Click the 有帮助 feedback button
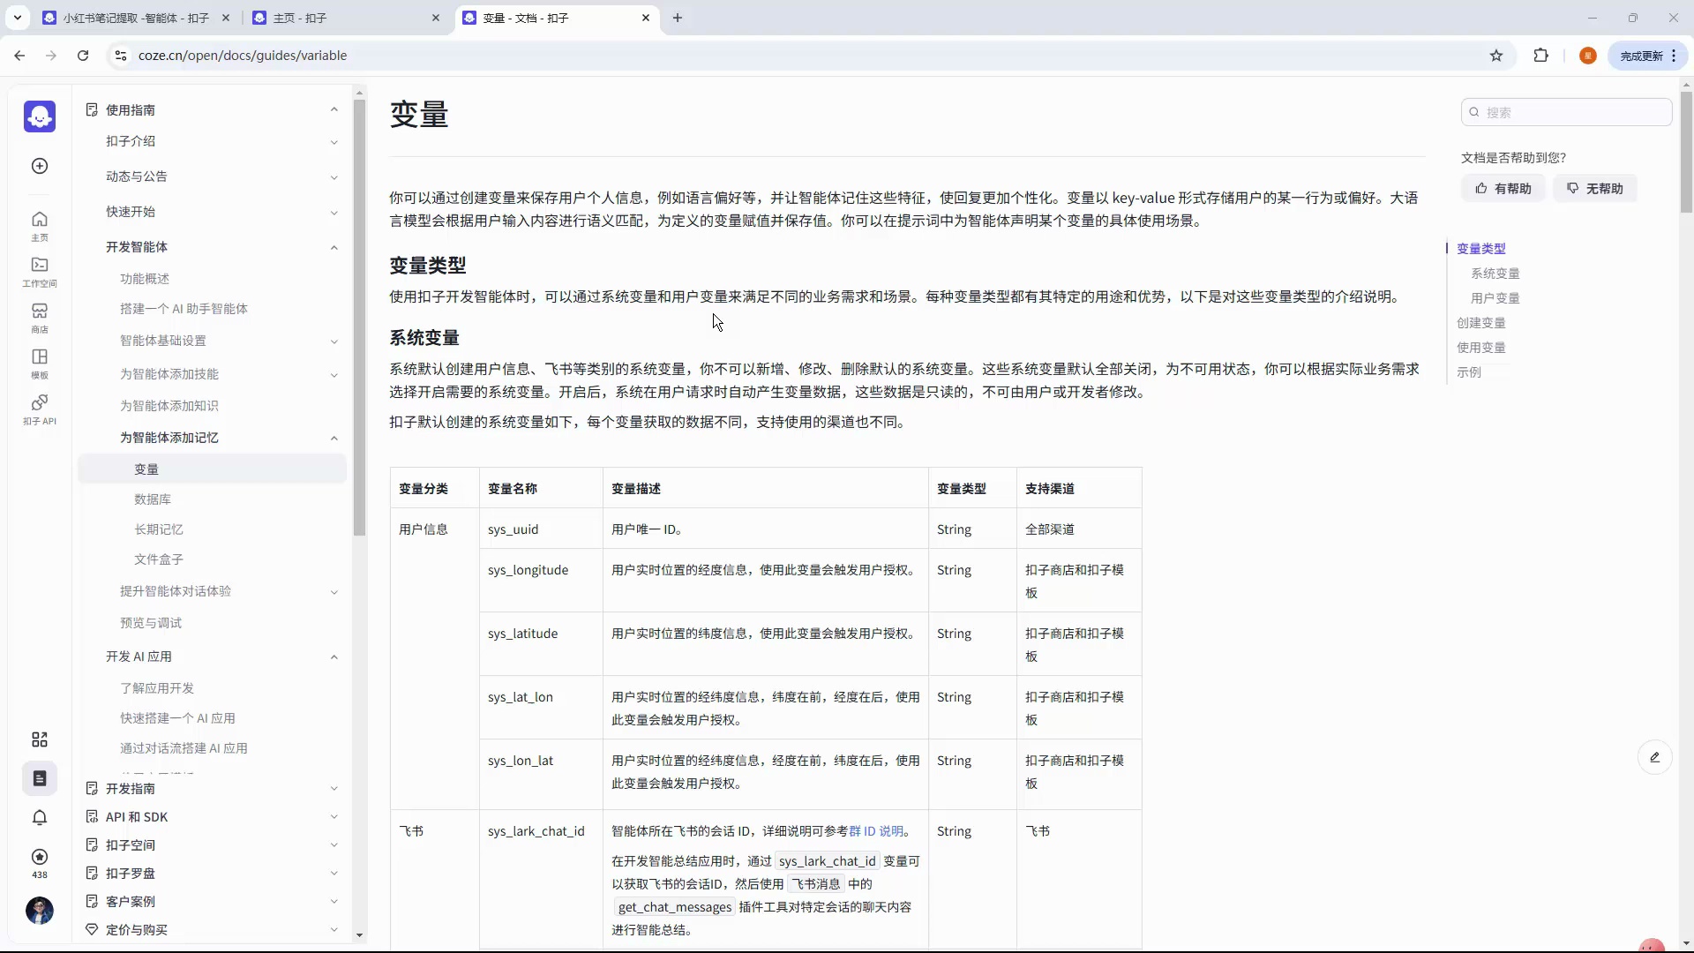This screenshot has height=953, width=1694. click(1503, 188)
